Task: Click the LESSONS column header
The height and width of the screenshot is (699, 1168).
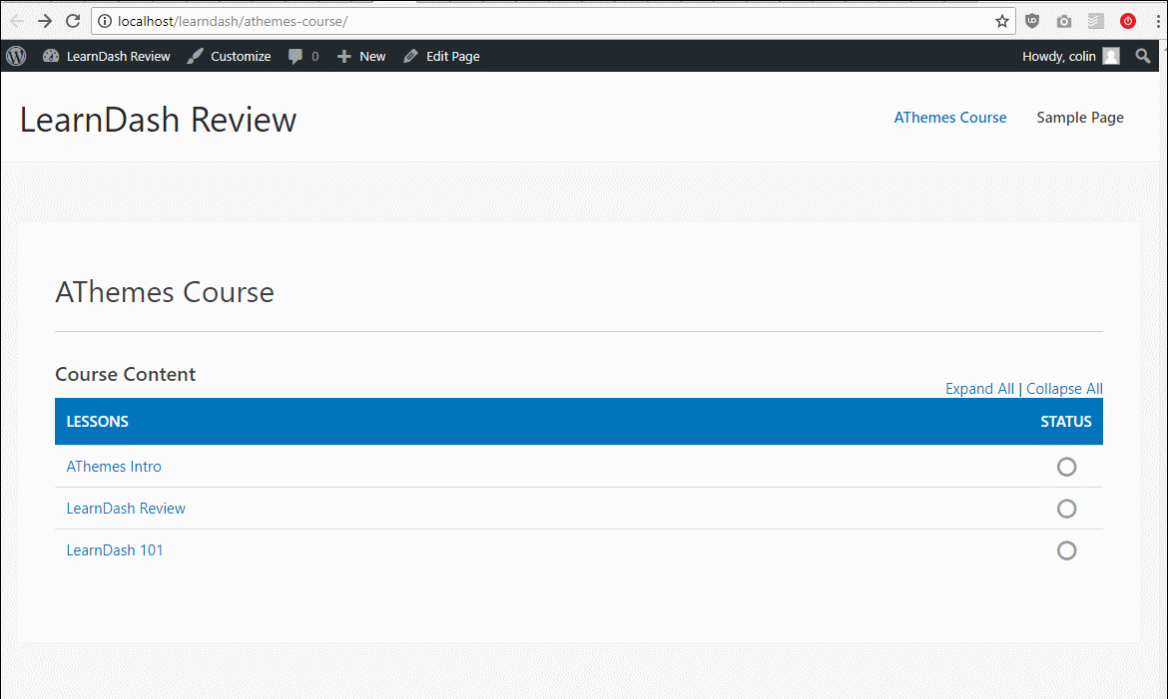Action: [98, 422]
